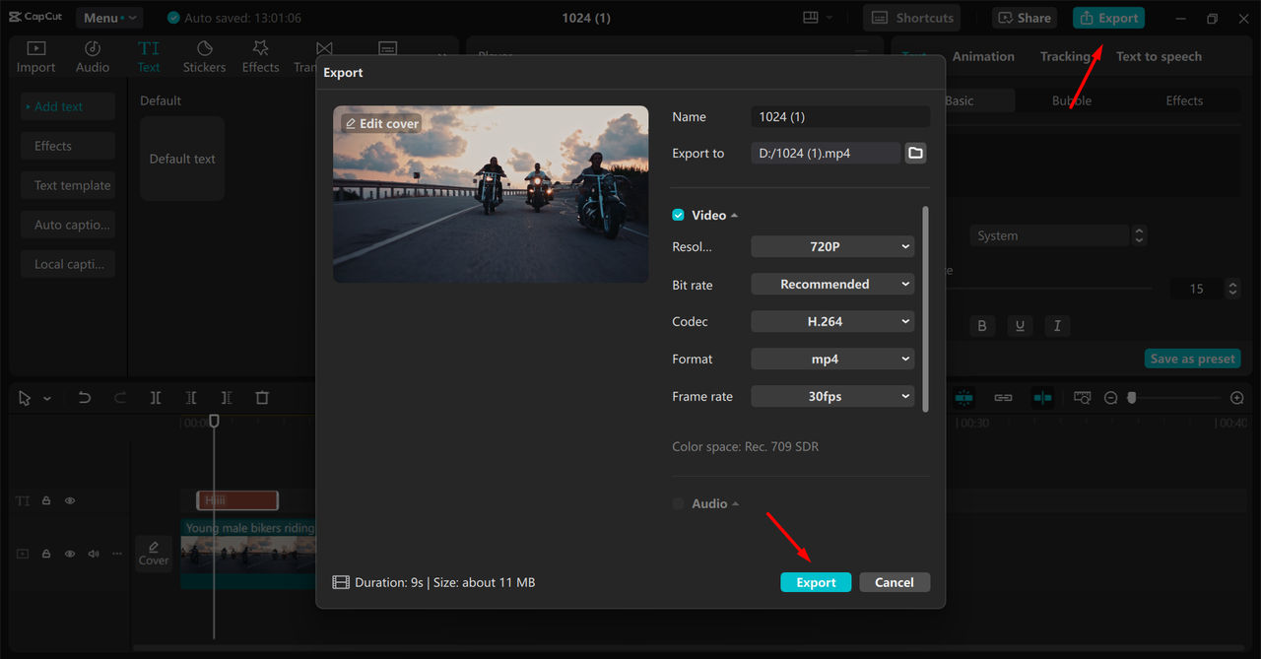Toggle the linkage chain icon
This screenshot has height=659, width=1261.
point(1003,397)
